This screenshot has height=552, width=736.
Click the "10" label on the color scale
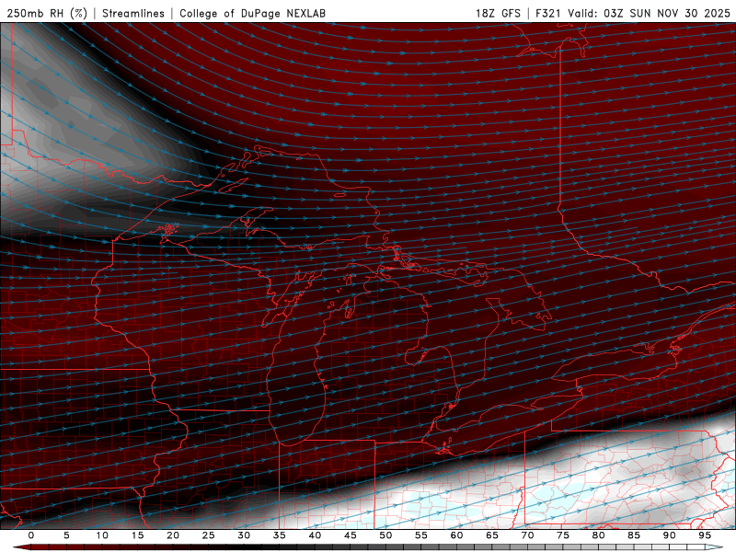point(102,535)
